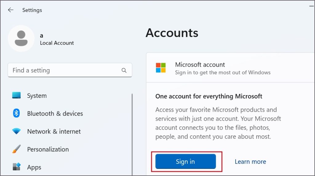Click the Settings window title text
This screenshot has width=315, height=176.
32,10
